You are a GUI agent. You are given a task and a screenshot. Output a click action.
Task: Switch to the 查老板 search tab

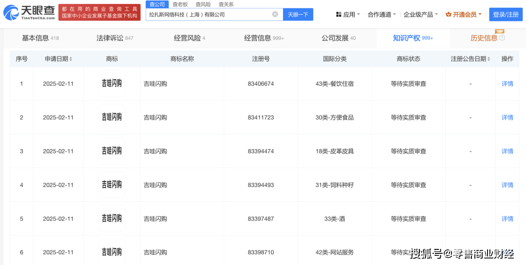tap(180, 4)
